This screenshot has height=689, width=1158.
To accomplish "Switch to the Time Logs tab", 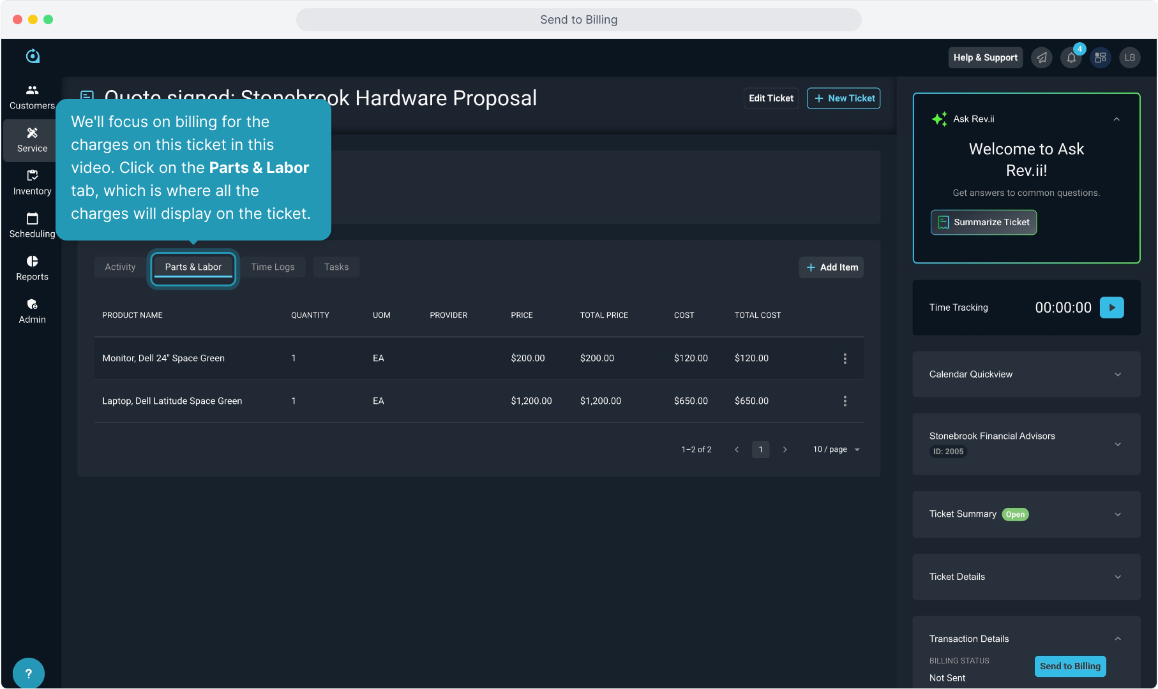I will pos(273,267).
